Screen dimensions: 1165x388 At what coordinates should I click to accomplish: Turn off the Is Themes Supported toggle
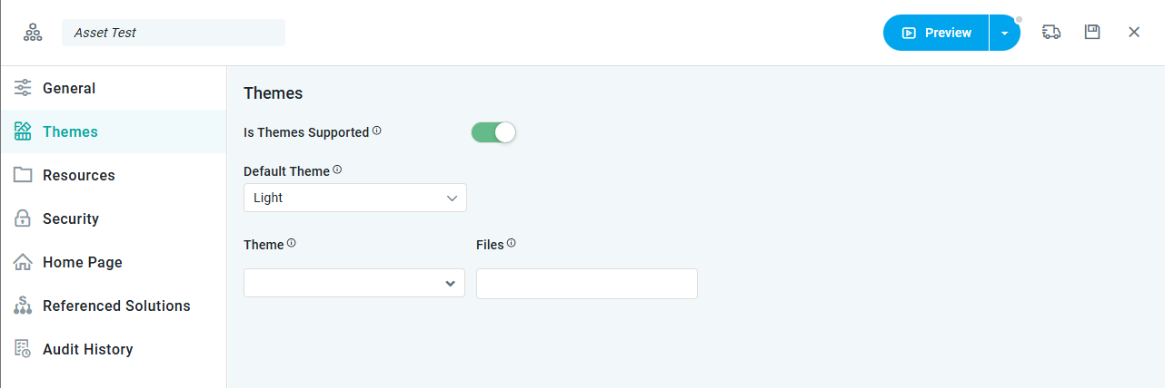tap(493, 132)
